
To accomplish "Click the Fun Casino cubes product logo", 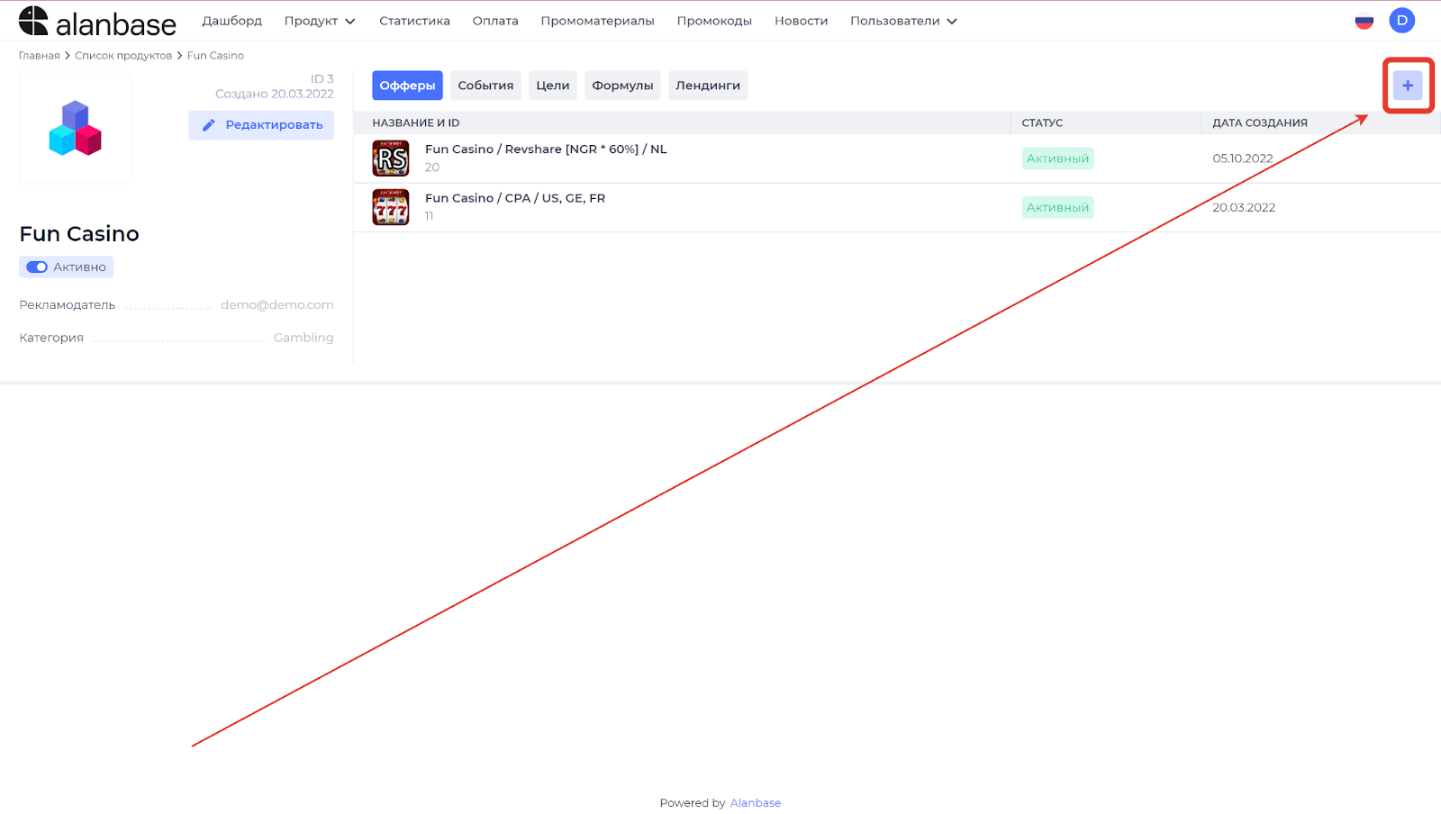I will point(76,128).
